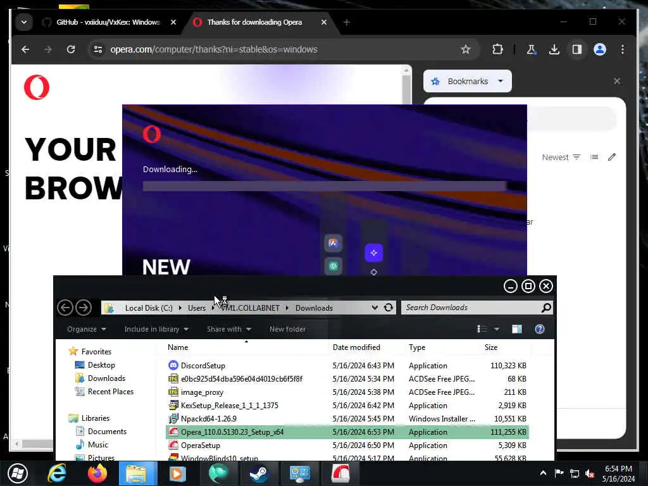Expand address bar history dropdown arrow

pyautogui.click(x=375, y=308)
